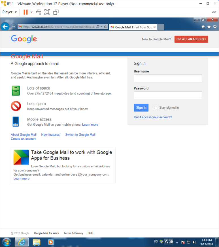This screenshot has height=247, width=219.
Task: Click the red no-spam icon
Action: [16, 106]
